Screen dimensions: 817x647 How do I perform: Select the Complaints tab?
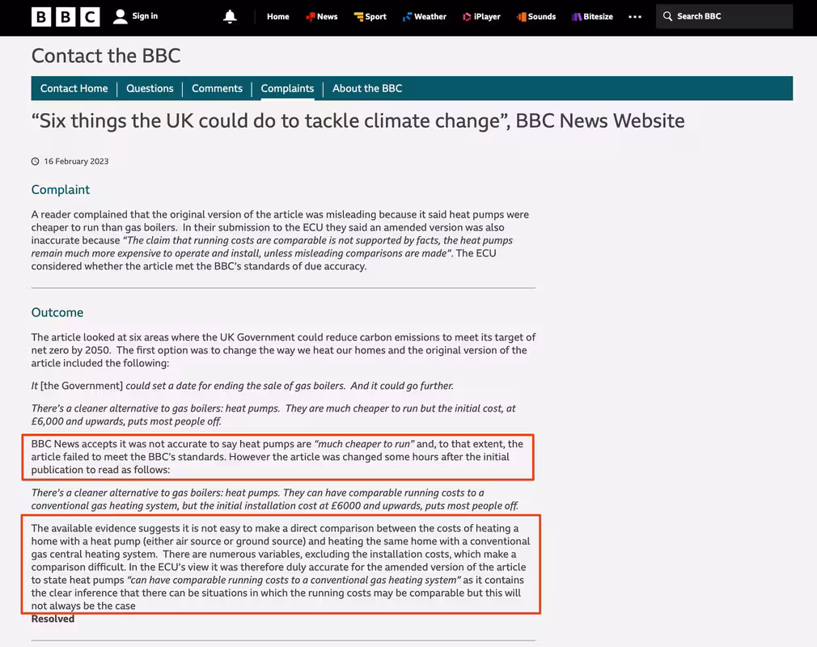[x=287, y=89]
